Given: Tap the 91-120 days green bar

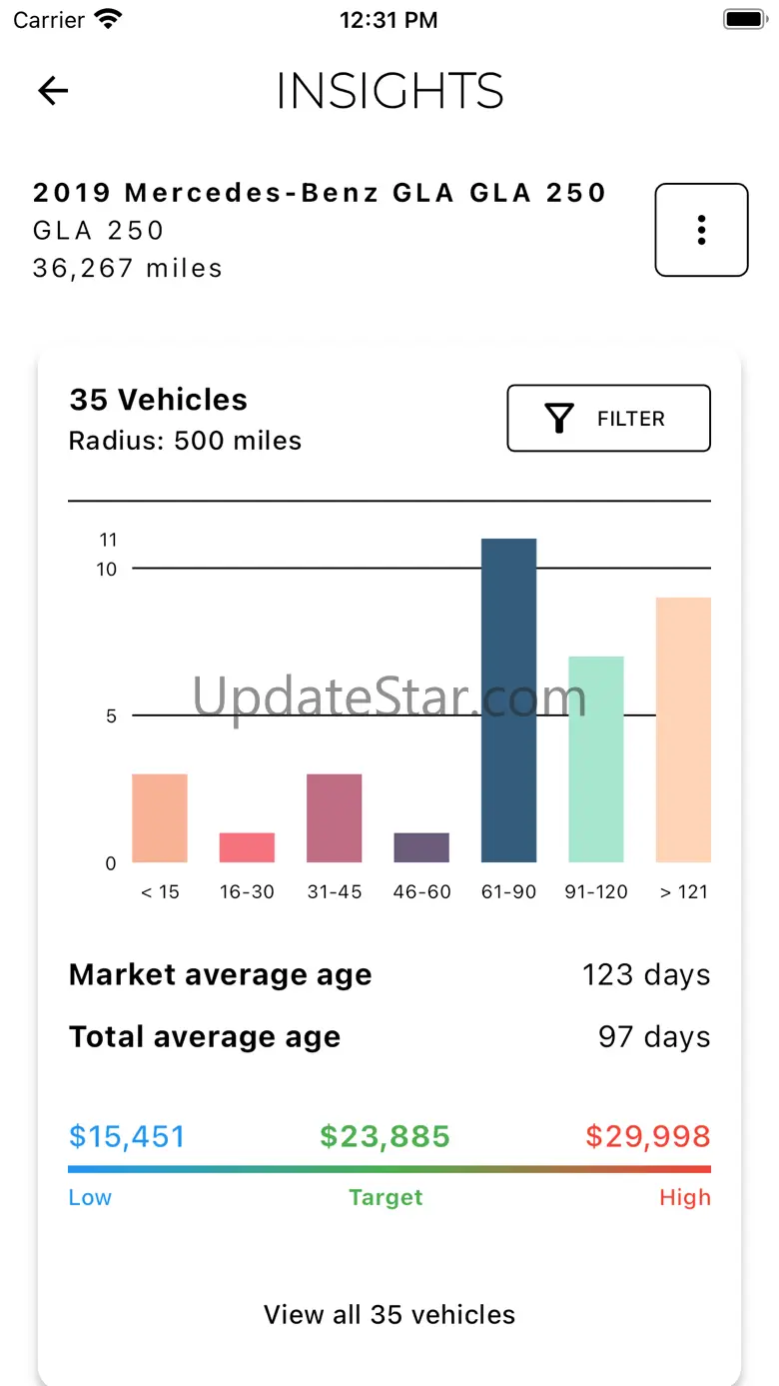Looking at the screenshot, I should (x=596, y=759).
